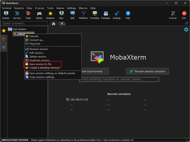Click the MobaXterm logo in home panel
Viewport: 190px width, 142px height.
[97, 57]
